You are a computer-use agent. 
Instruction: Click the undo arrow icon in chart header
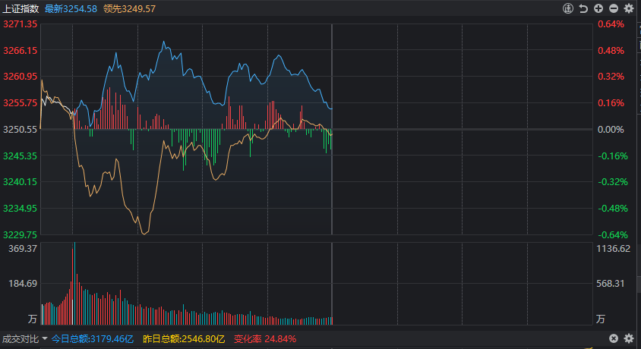tap(583, 8)
